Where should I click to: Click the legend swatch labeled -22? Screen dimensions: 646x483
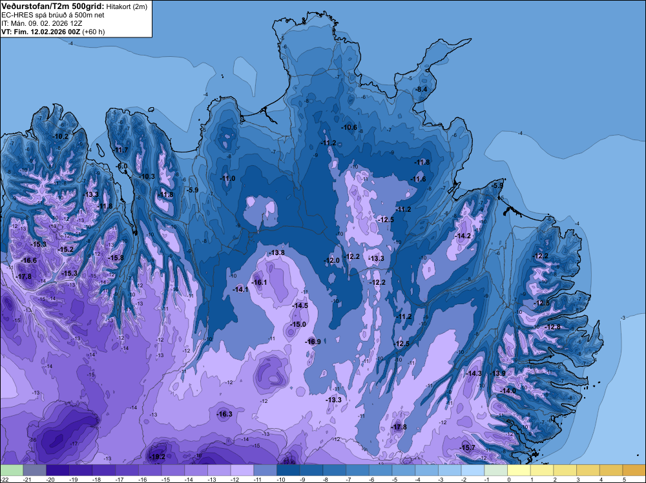(12, 470)
